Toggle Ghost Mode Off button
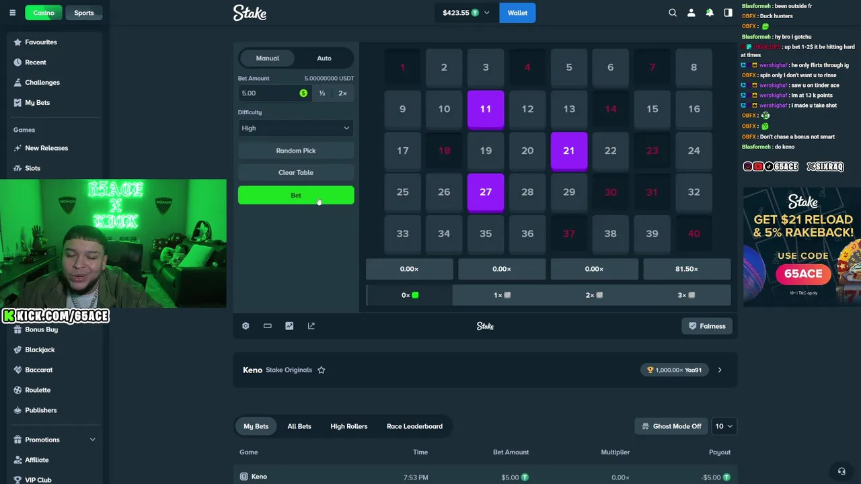Screen dimensions: 861x484 (x=671, y=426)
